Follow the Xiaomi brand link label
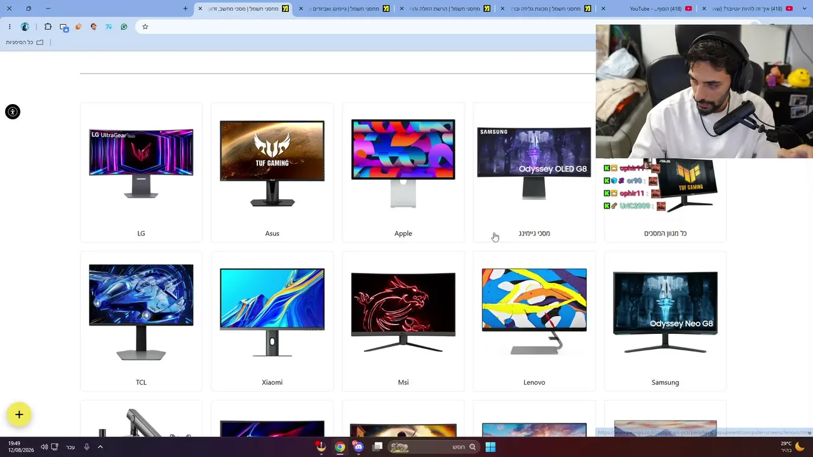The image size is (813, 457). coord(272,382)
